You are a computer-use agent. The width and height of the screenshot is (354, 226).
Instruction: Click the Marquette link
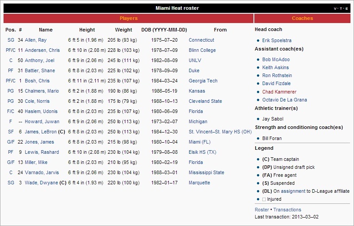click(199, 183)
